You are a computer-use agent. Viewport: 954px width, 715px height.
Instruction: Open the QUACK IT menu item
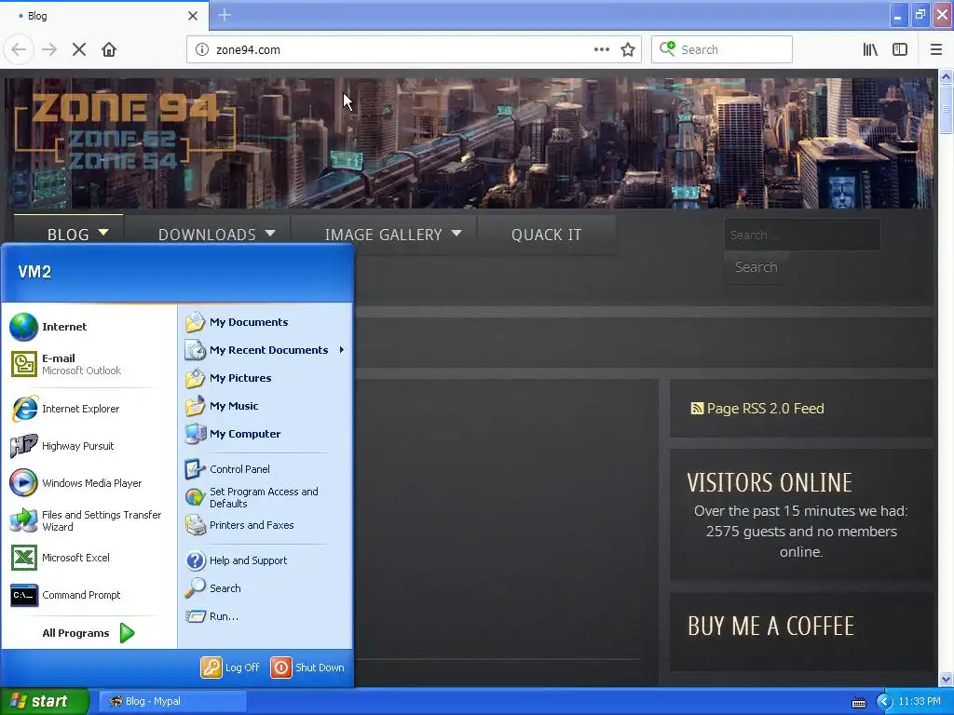546,235
